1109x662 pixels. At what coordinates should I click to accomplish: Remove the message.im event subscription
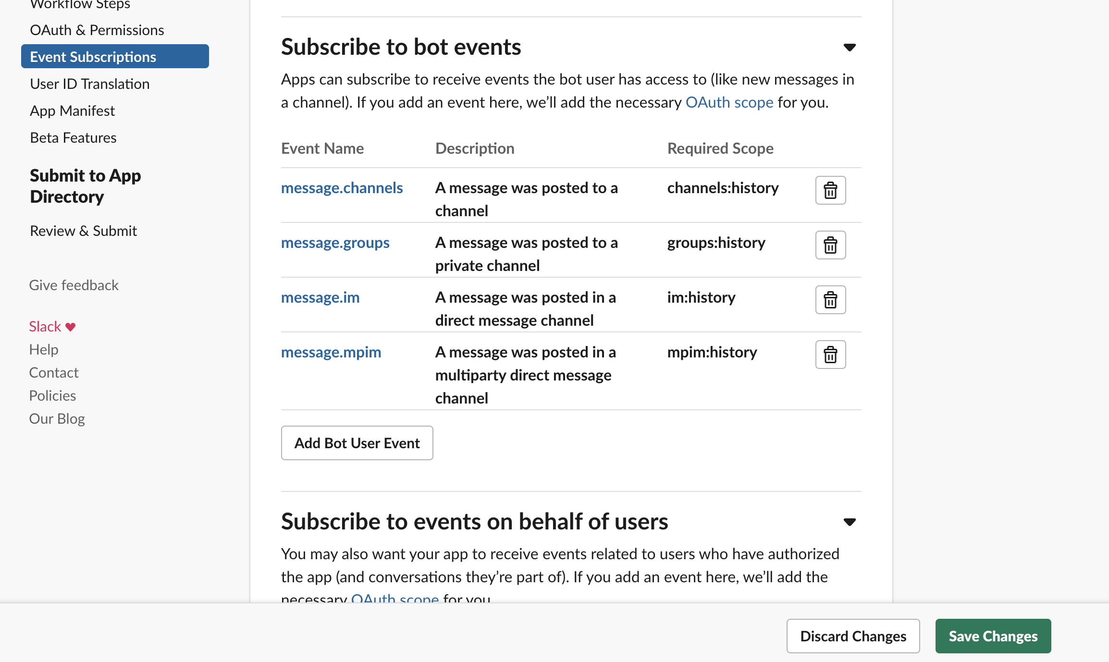click(830, 299)
